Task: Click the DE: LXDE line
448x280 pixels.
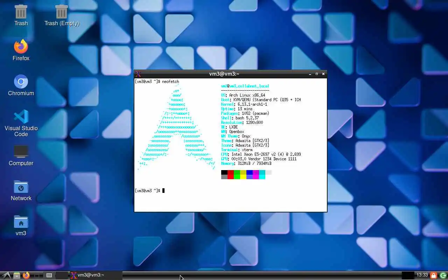Action: 229,127
